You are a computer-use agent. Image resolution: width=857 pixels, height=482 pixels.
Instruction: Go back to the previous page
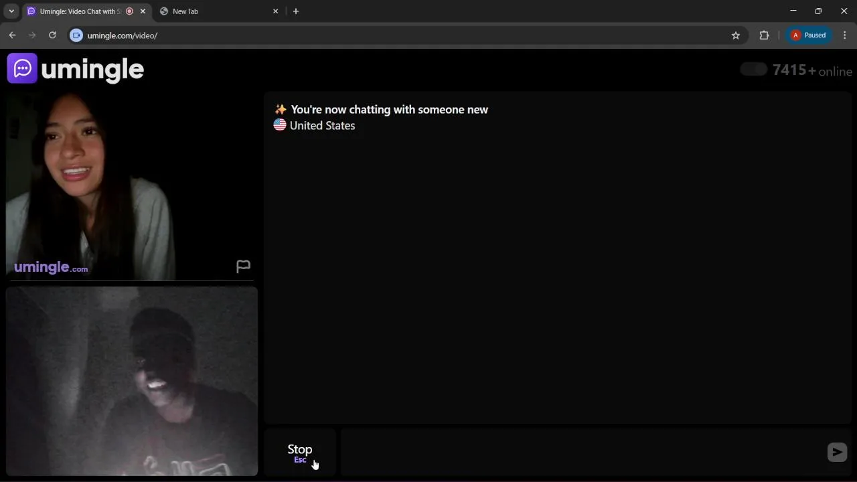click(x=12, y=35)
